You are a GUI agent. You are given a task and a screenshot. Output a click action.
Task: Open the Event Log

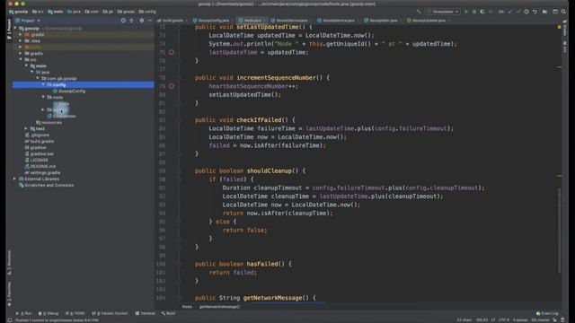(x=547, y=313)
